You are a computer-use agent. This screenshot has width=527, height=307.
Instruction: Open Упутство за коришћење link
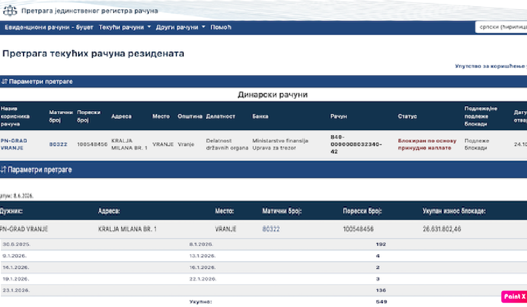pos(490,66)
